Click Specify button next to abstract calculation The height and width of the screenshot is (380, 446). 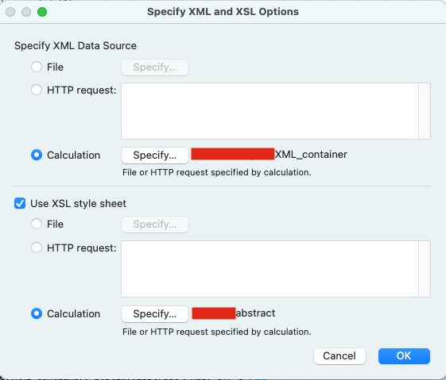point(155,314)
